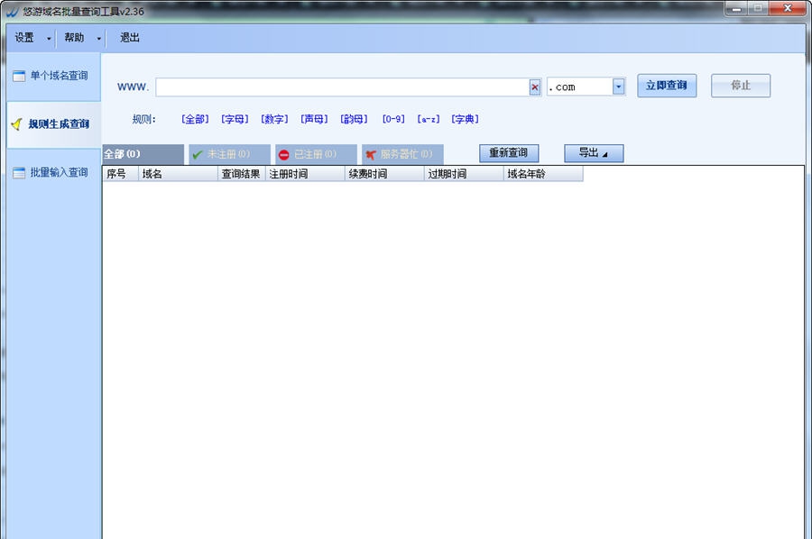The width and height of the screenshot is (812, 539).
Task: Click the 停止 button
Action: point(741,86)
